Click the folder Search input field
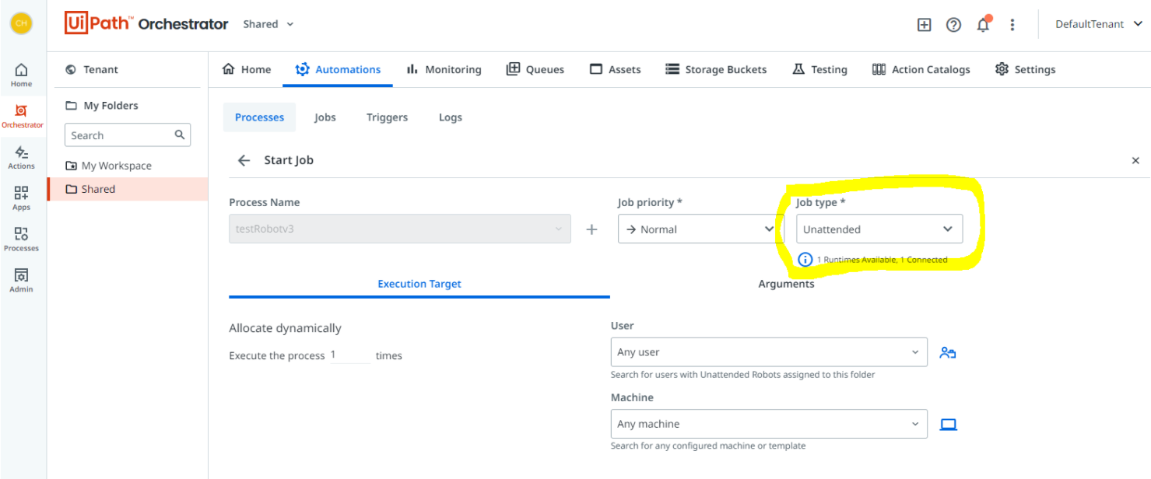Viewport: 1151px width, 479px height. [121, 135]
